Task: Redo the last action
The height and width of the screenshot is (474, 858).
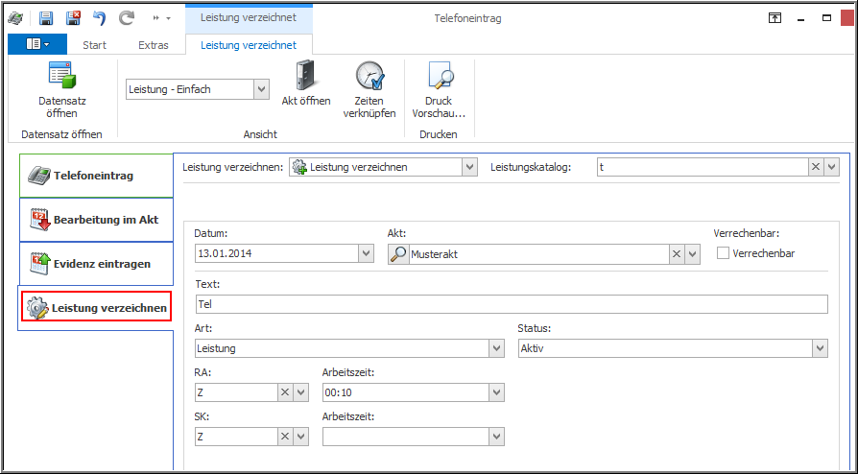Action: coord(127,18)
